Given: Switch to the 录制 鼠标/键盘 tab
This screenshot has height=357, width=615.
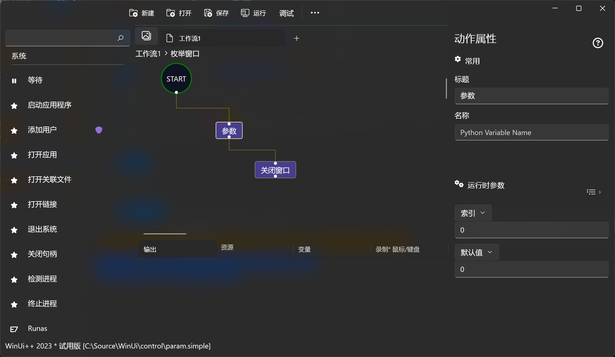Looking at the screenshot, I should tap(397, 249).
